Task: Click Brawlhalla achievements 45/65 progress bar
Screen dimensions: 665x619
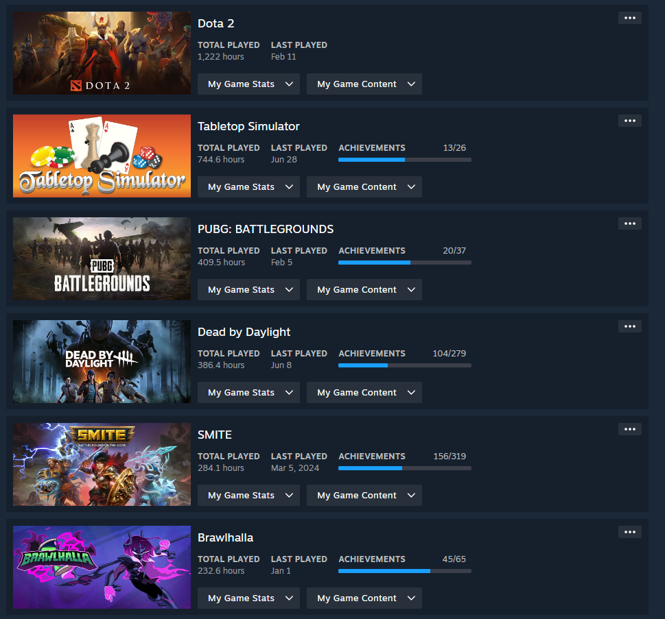Action: click(405, 571)
